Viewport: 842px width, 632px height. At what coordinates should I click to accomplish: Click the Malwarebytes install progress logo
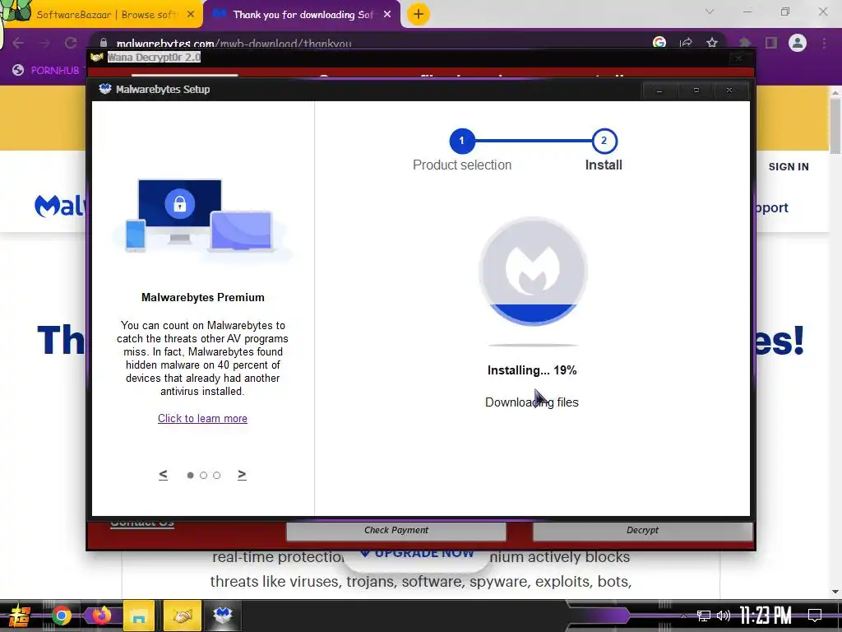click(533, 271)
